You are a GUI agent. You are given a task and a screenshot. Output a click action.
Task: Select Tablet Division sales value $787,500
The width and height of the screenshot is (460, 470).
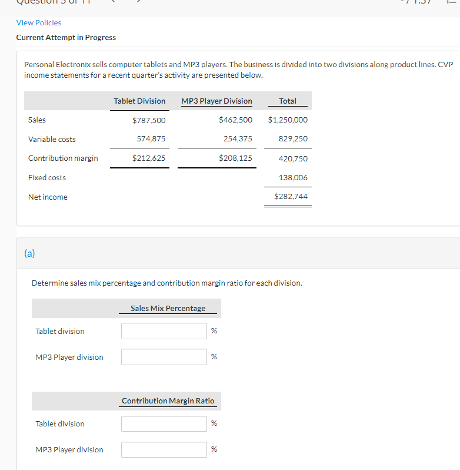pyautogui.click(x=149, y=120)
